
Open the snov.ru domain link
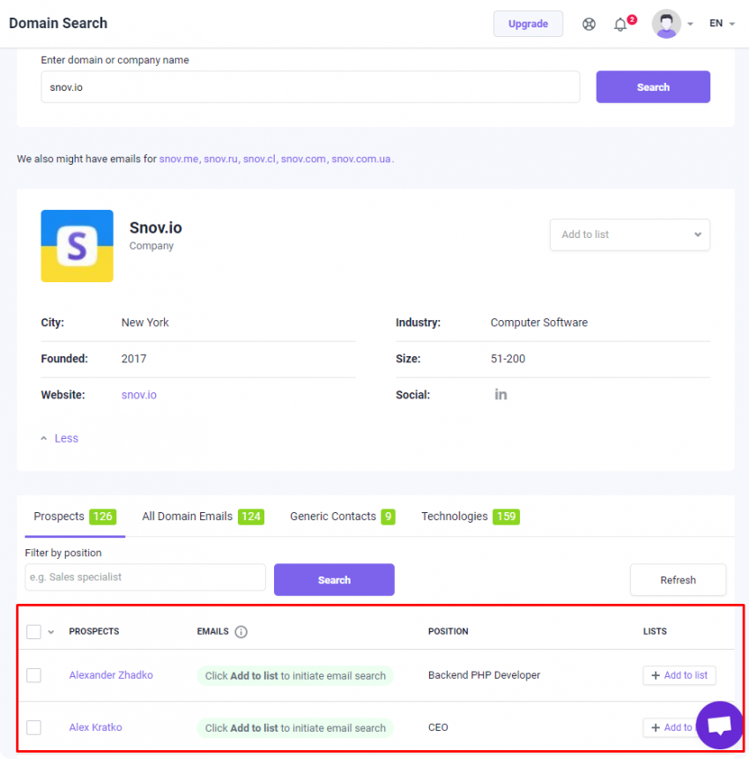coord(220,159)
